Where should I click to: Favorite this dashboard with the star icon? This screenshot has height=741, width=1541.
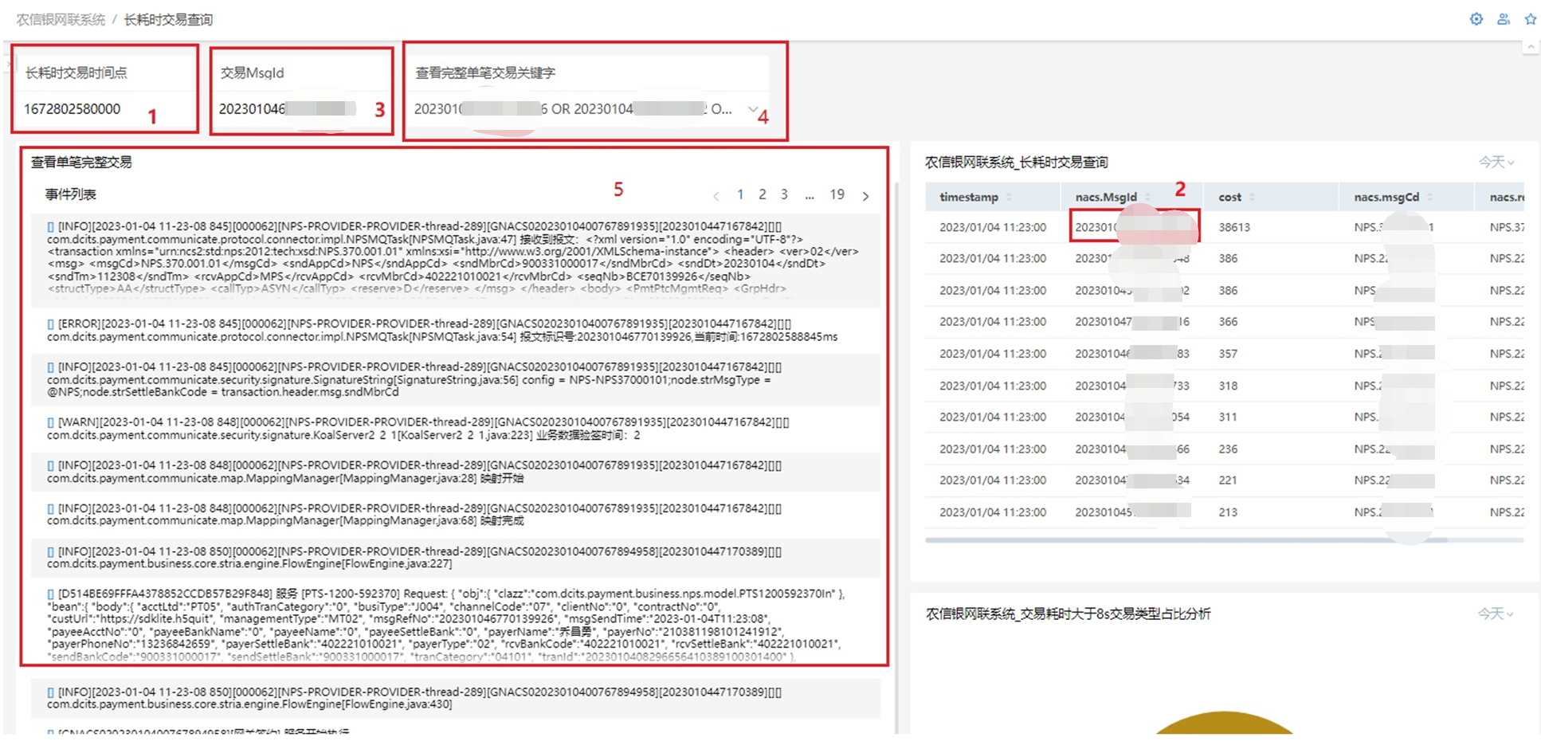[x=1531, y=19]
